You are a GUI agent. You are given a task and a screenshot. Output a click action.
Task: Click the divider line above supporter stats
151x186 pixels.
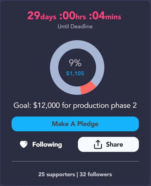point(75,161)
